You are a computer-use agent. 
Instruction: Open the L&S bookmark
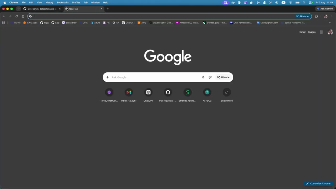55,23
